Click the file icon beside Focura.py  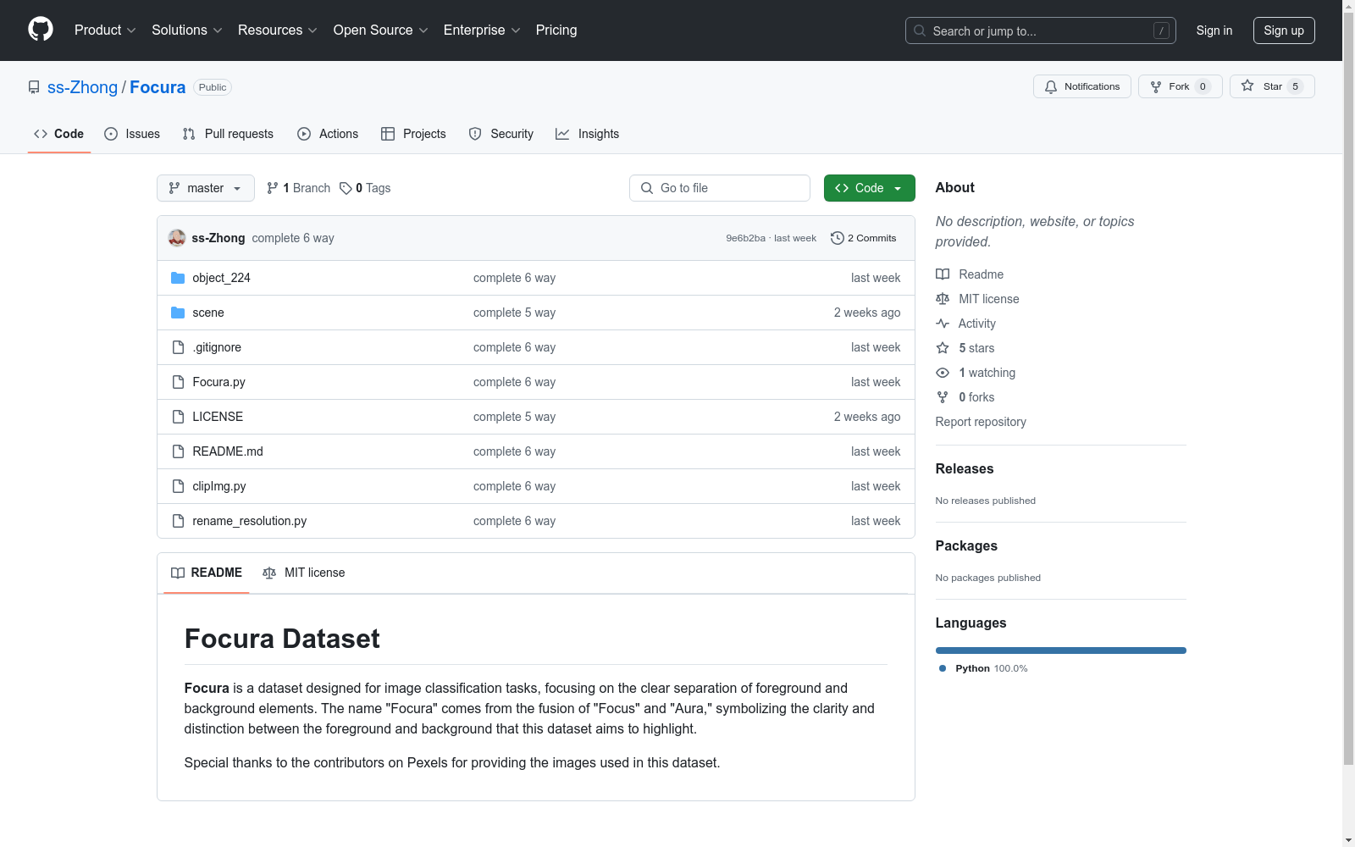pos(178,382)
